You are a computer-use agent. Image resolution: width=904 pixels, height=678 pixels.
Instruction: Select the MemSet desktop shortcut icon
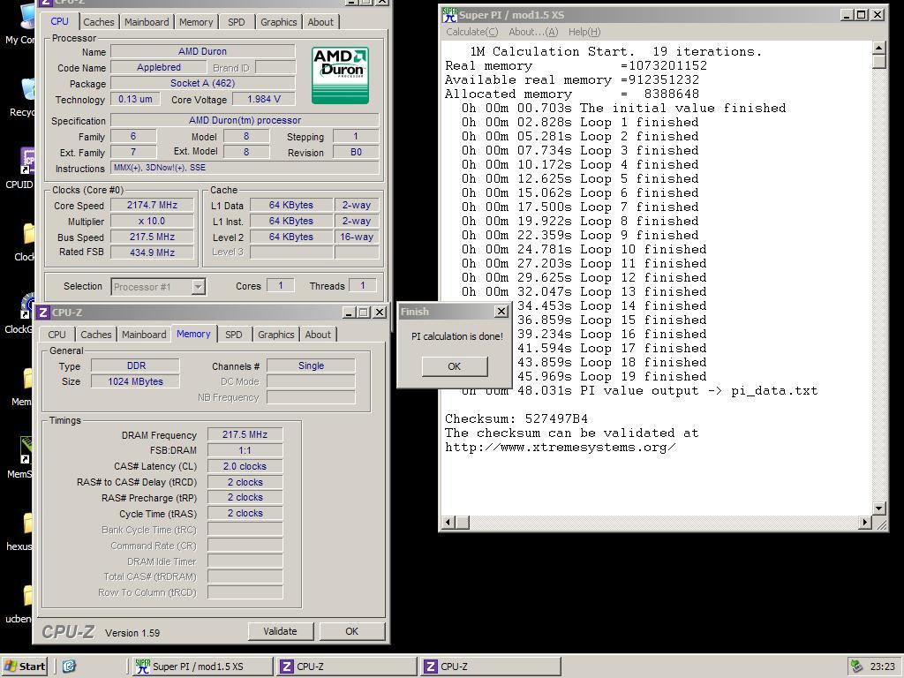[27, 450]
